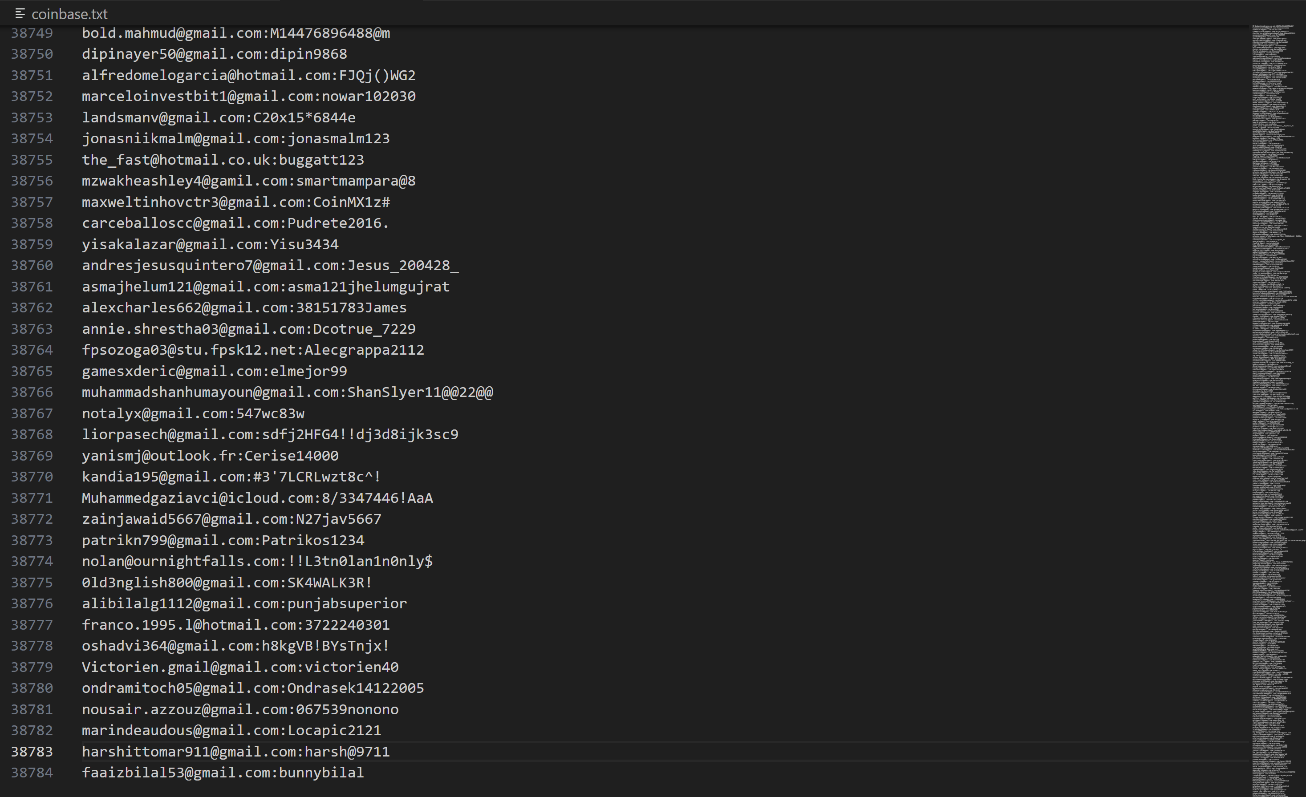Place cursor in text on line 38774
Image resolution: width=1306 pixels, height=797 pixels.
pyautogui.click(x=256, y=561)
